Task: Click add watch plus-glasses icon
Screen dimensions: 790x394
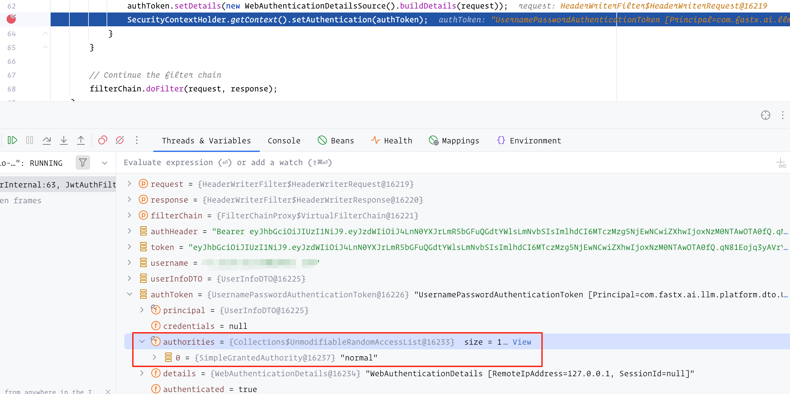Action: tap(781, 163)
